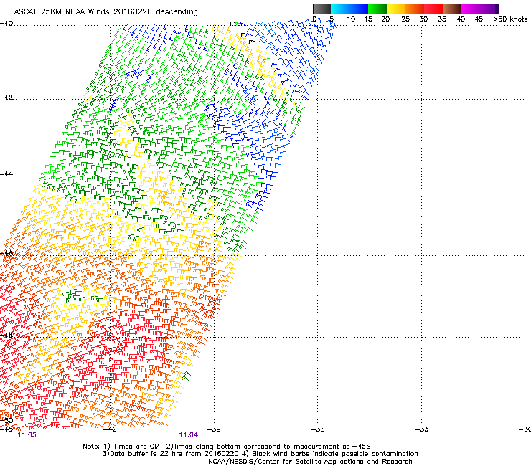Click the '-40' latitude axis label
Viewport: 531px width, 466px height.
pyautogui.click(x=6, y=24)
